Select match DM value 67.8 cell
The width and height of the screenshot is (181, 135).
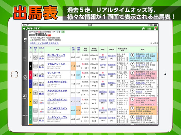[78, 110]
